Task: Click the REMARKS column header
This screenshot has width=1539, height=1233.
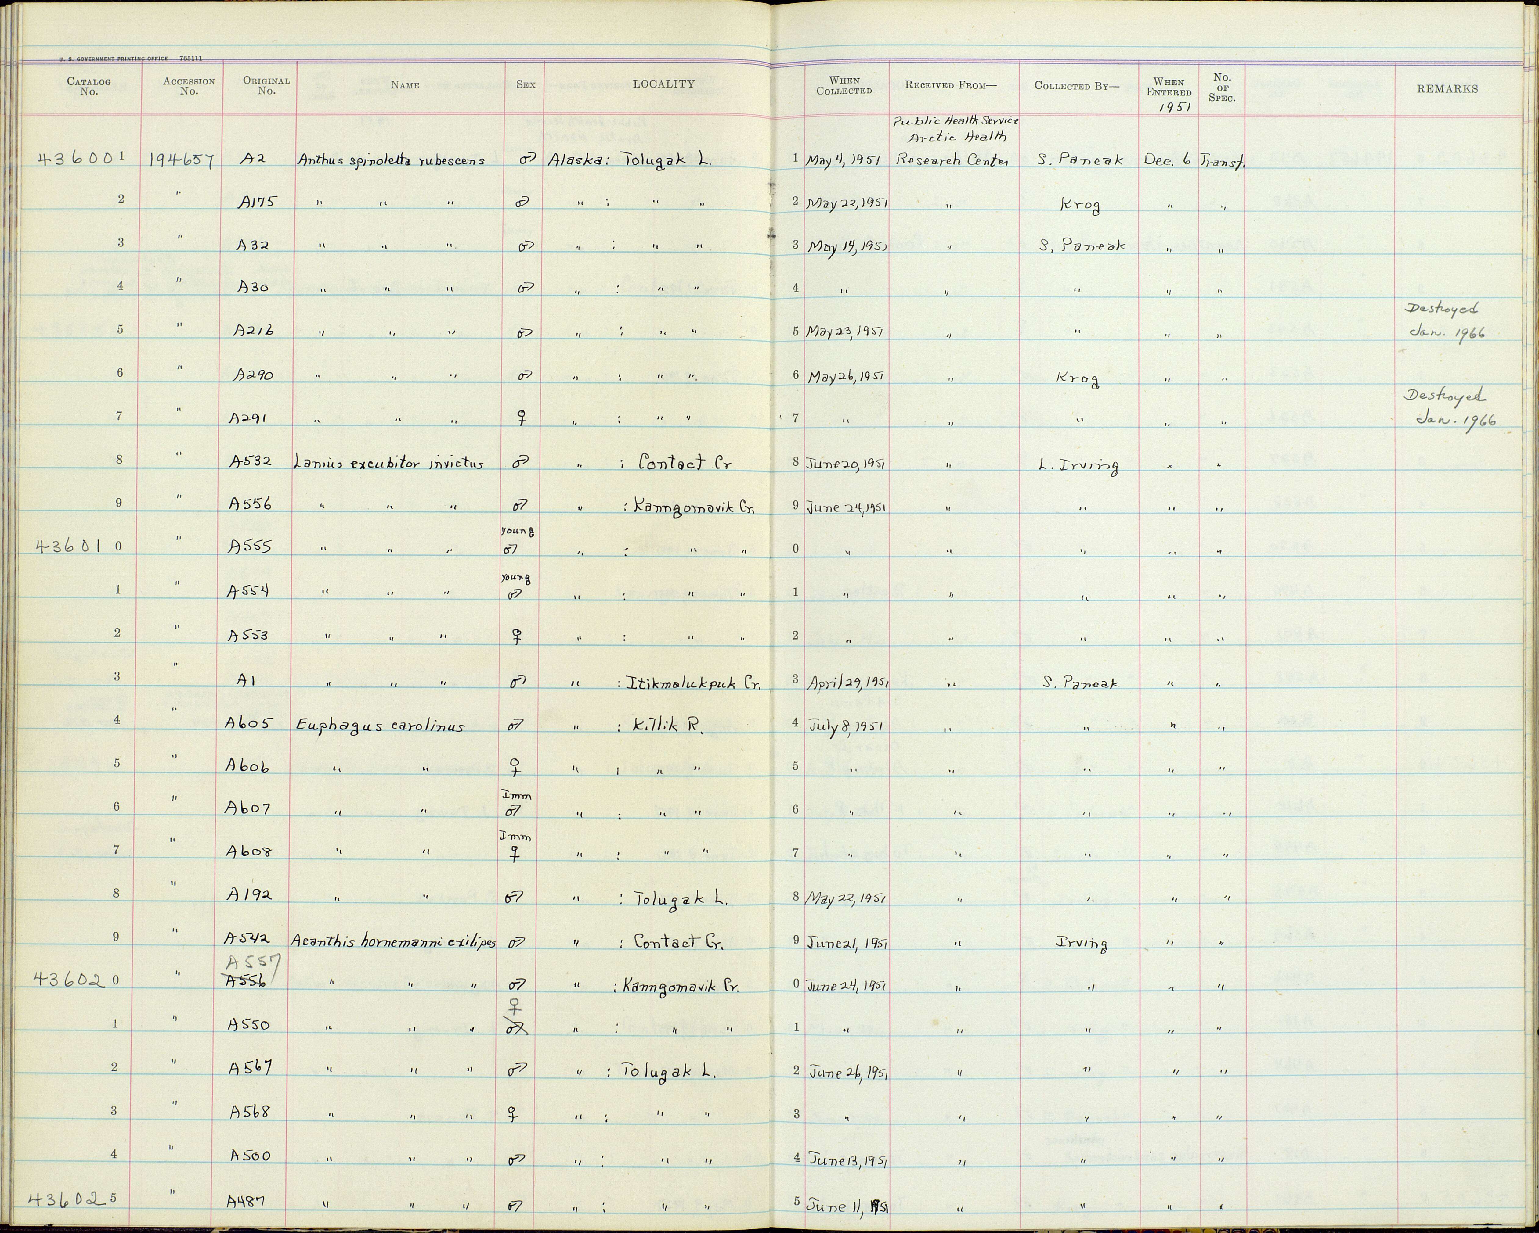Action: [1448, 89]
